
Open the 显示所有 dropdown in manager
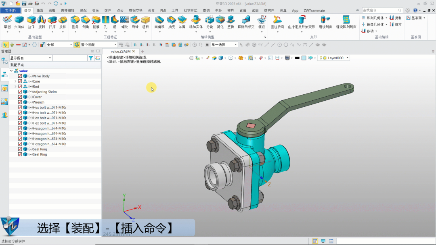[x=50, y=58]
